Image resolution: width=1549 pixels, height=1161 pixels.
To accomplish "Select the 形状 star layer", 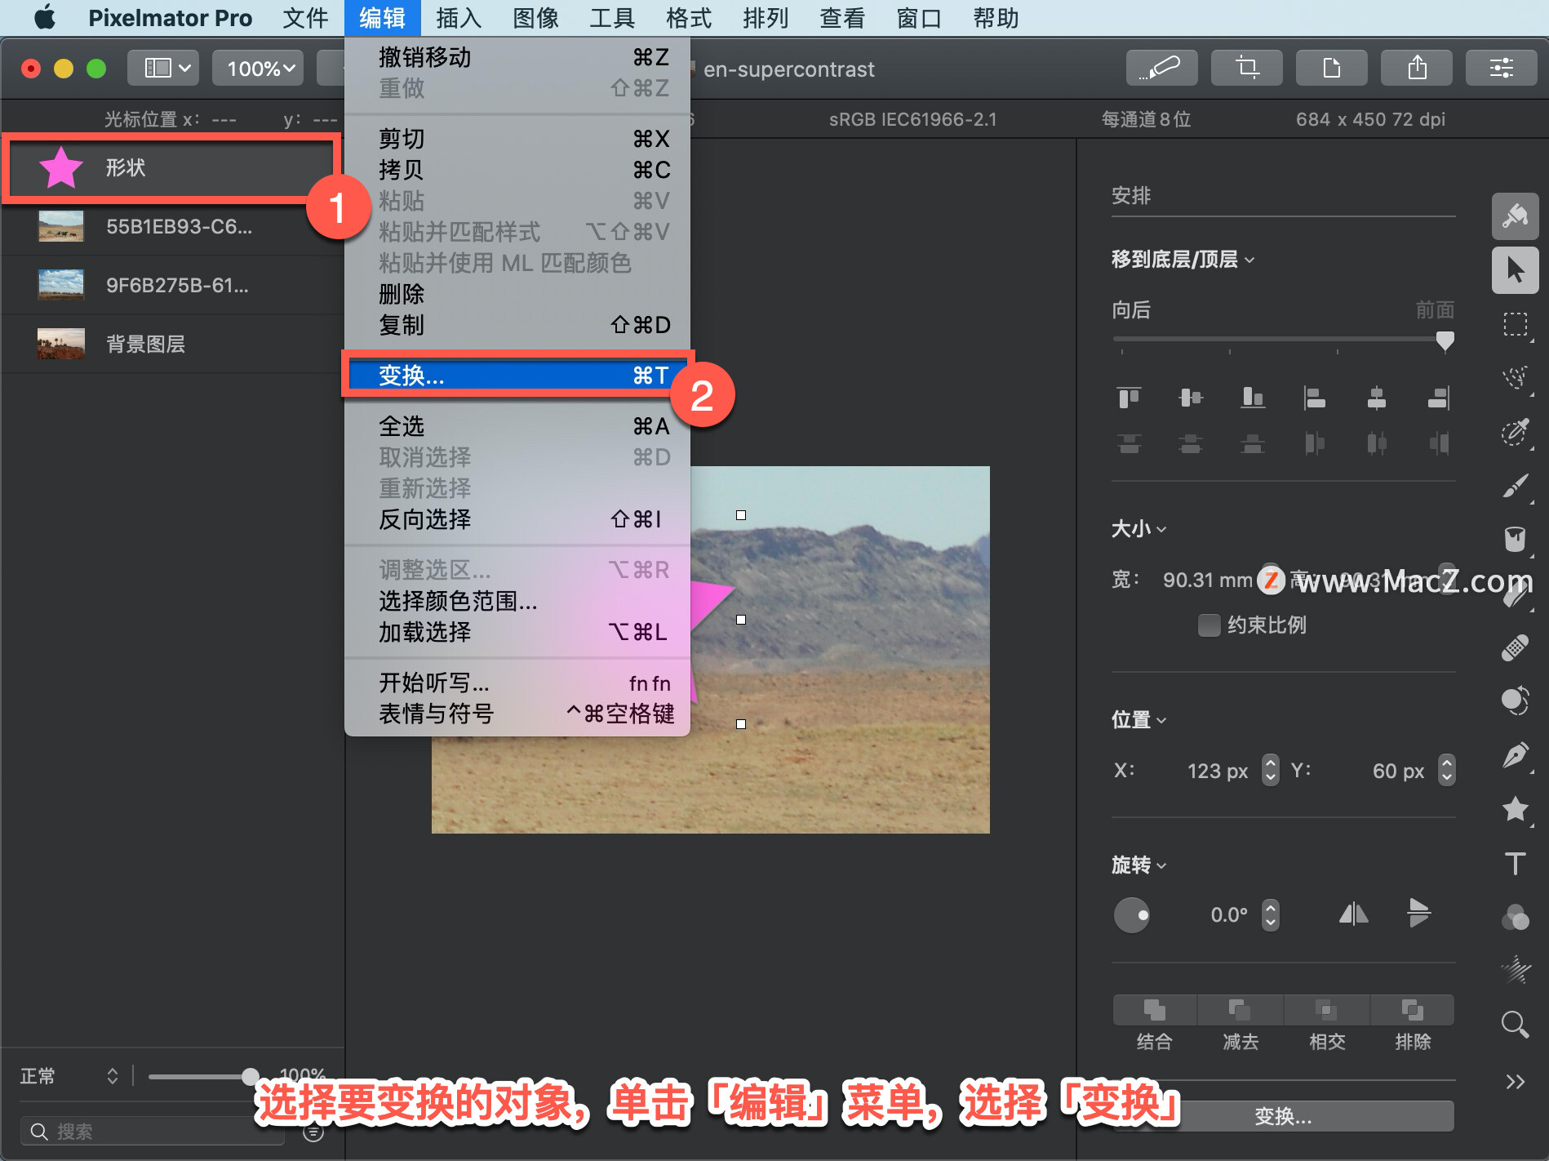I will (171, 168).
